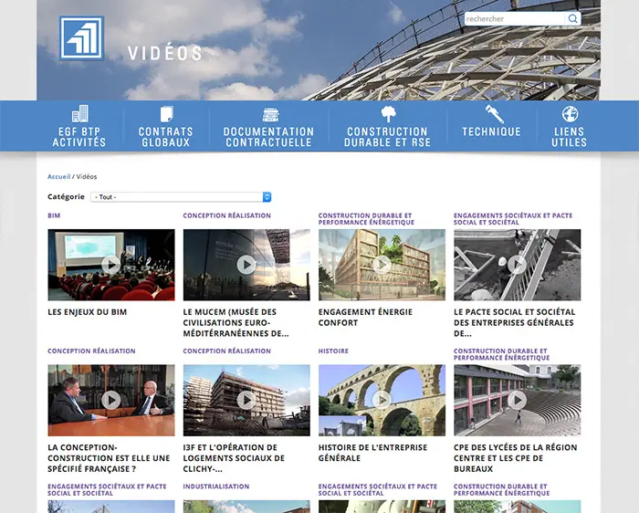The width and height of the screenshot is (639, 513).
Task: Play the I3F Clichy housing video
Action: point(246,400)
